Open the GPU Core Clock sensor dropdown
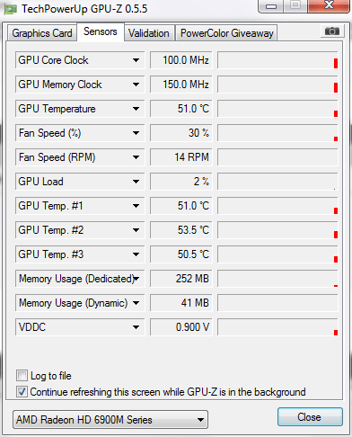This screenshot has height=437, width=352. (x=136, y=60)
